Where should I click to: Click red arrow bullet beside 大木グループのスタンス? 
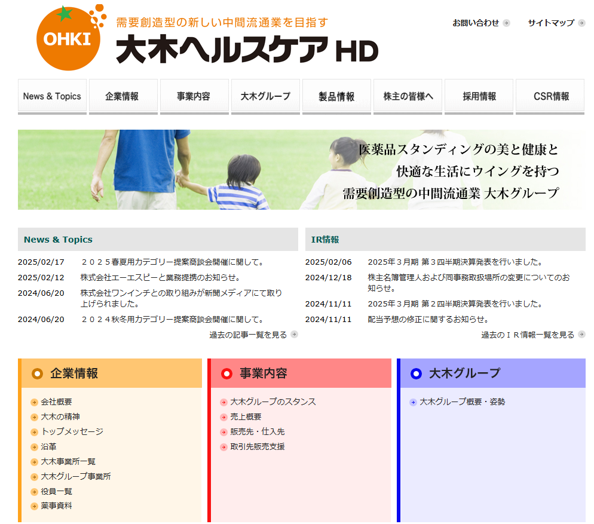[x=223, y=402]
